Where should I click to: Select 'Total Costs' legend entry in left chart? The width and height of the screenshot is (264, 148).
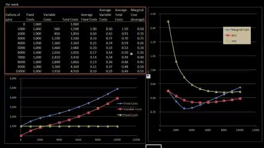[x=127, y=104]
